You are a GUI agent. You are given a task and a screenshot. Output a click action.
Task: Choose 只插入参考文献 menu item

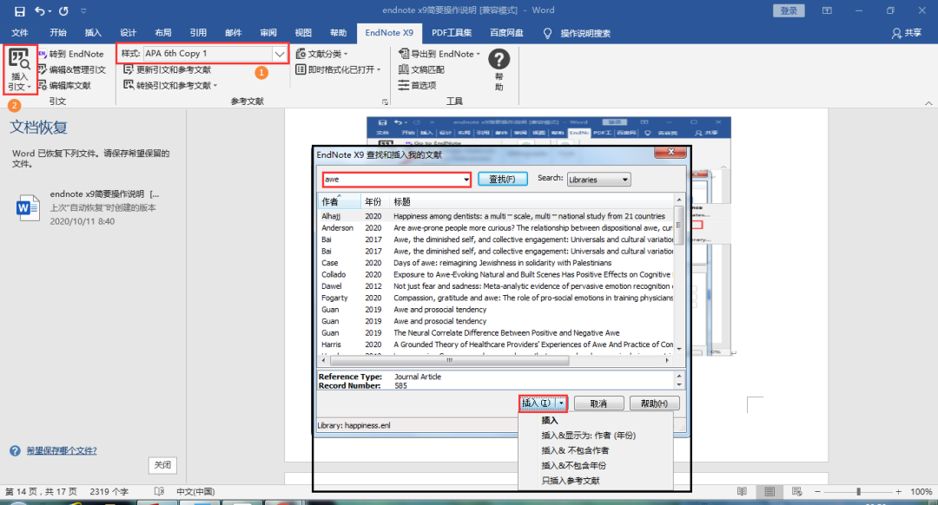click(570, 481)
